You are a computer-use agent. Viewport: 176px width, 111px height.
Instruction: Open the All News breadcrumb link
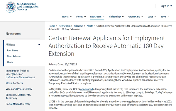[x=78, y=26]
